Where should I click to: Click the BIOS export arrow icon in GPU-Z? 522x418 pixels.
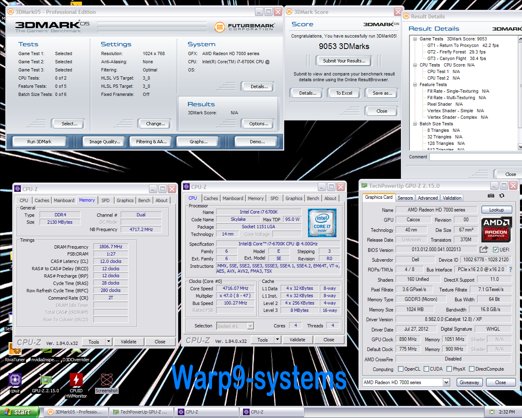[484, 249]
